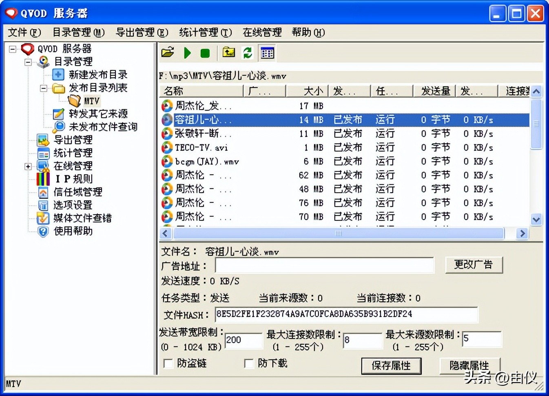
Task: Open IP规则 from the sidebar
Action: 75,179
